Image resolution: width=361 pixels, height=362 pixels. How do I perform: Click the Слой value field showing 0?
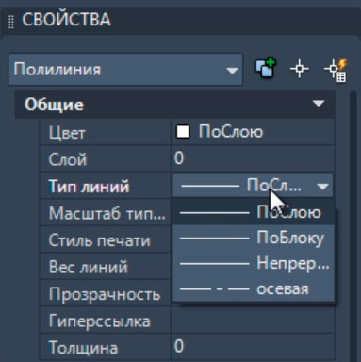click(x=253, y=158)
